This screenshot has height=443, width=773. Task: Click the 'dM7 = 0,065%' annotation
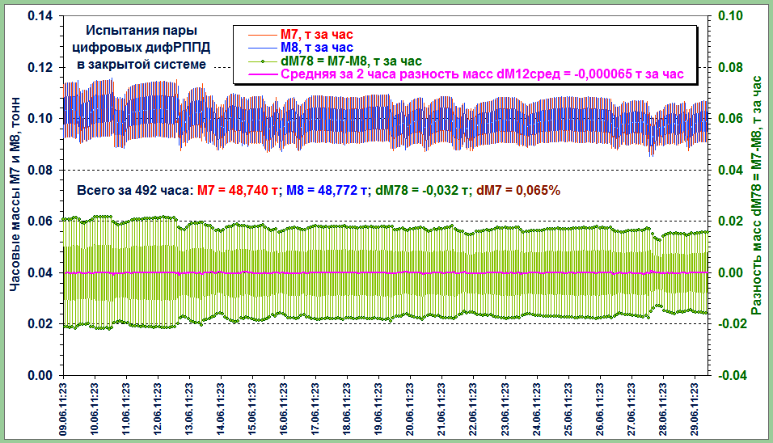[x=519, y=191]
